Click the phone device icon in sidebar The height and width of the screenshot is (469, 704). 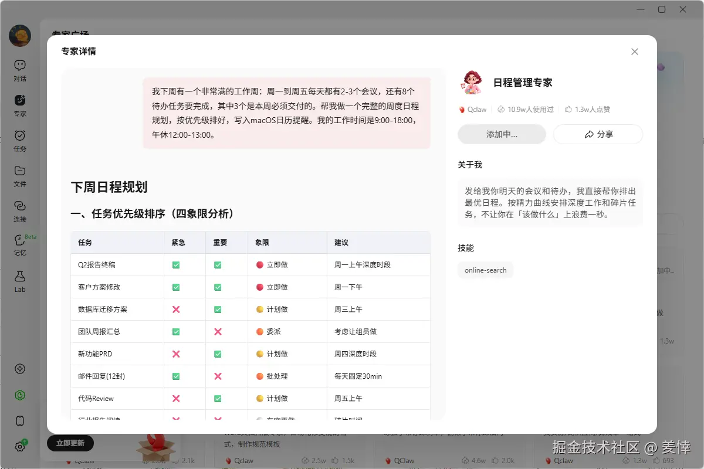(20, 421)
